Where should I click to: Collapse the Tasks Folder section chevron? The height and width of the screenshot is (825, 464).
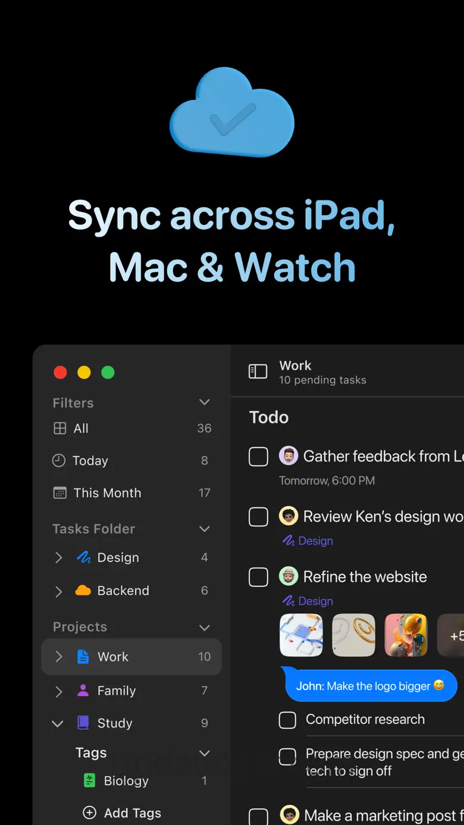click(x=204, y=529)
